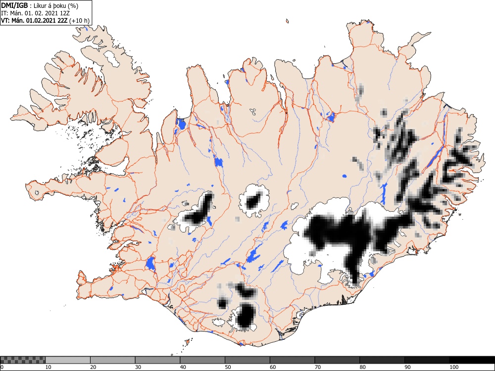Image resolution: width=495 pixels, height=371 pixels.
Task: Click the legend label '60'
Action: (x=272, y=367)
